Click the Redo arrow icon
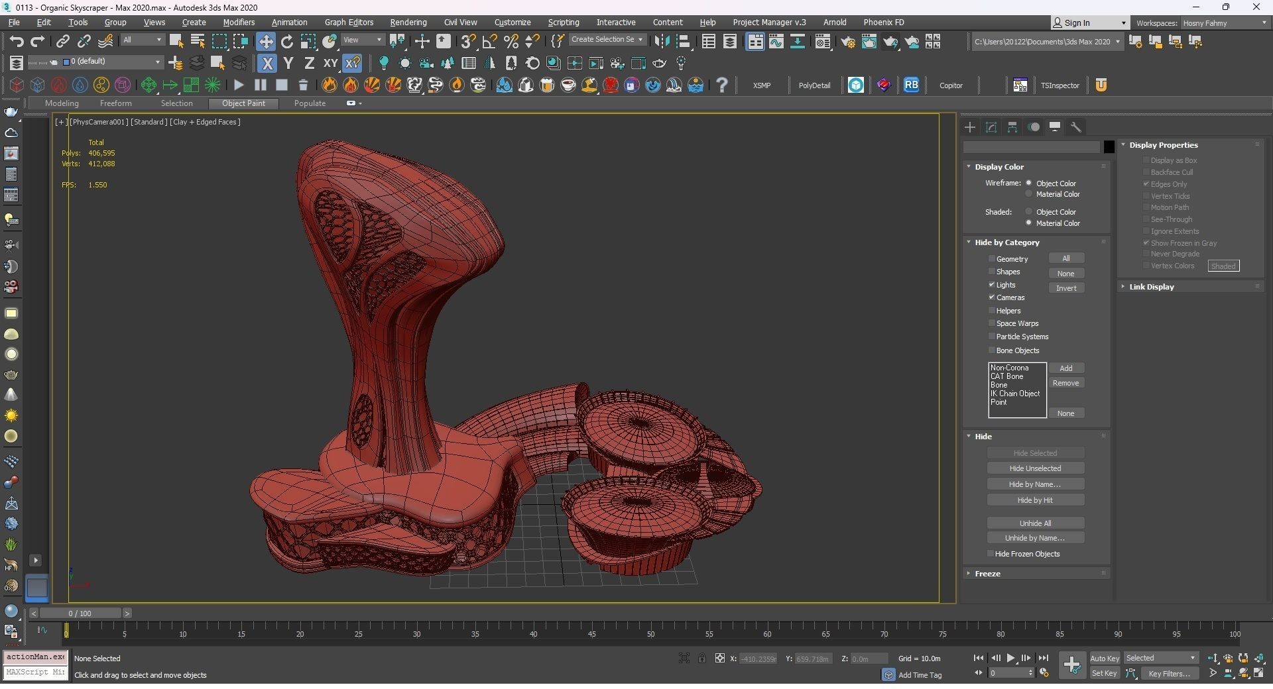The width and height of the screenshot is (1273, 689). [x=38, y=41]
